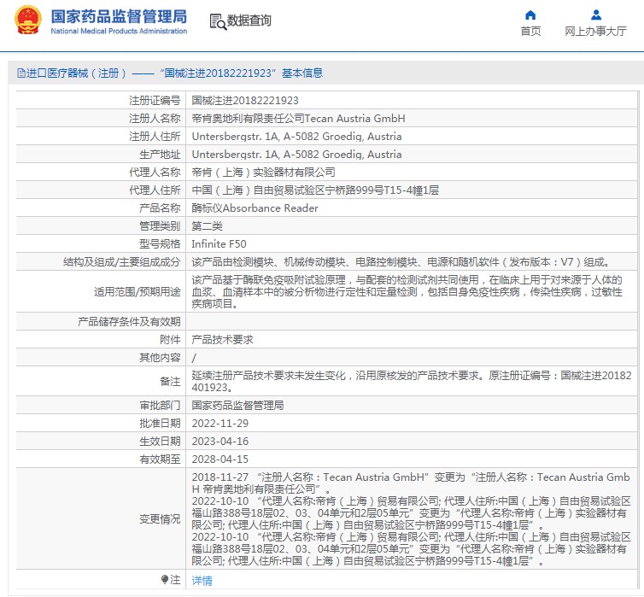Click the 附件 row label
This screenshot has width=644, height=597.
point(170,340)
